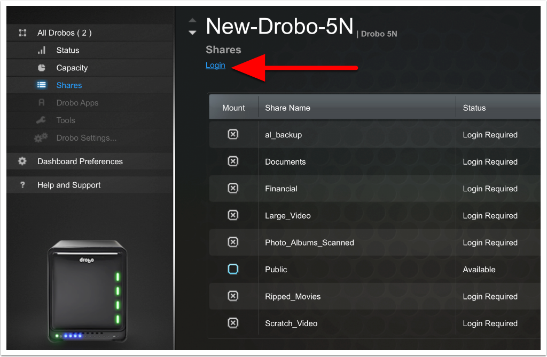This screenshot has height=357, width=547.
Task: Click the Drobo Apps icon
Action: click(x=42, y=103)
